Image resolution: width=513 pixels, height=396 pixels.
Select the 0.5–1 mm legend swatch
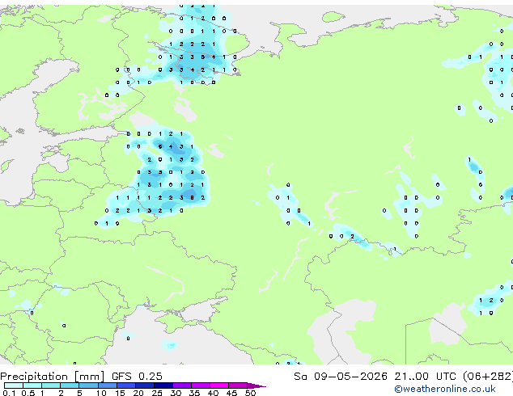[32, 385]
